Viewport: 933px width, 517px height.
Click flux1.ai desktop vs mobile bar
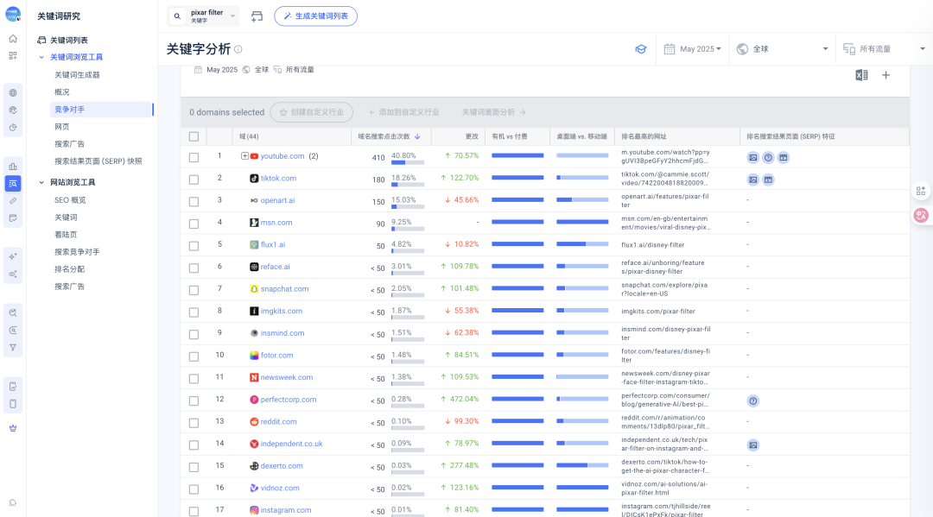point(582,244)
